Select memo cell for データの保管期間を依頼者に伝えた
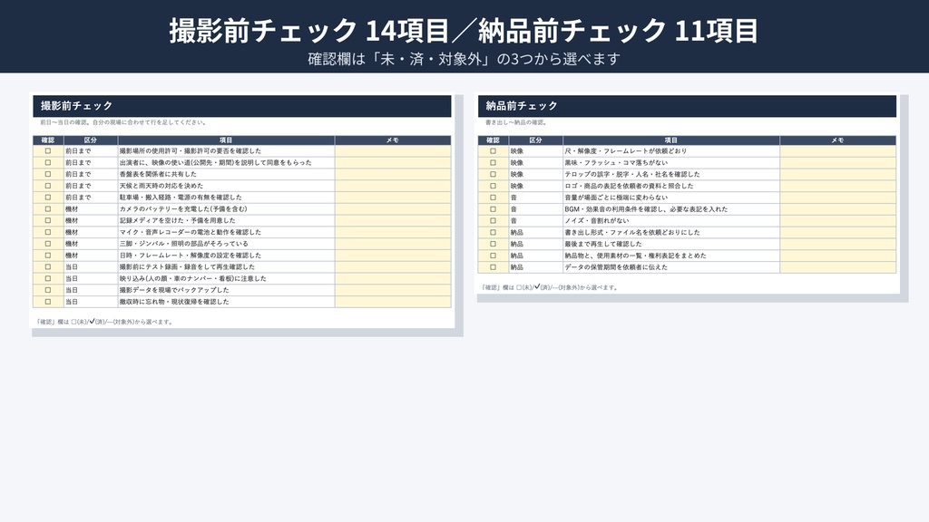This screenshot has height=522, width=929. (x=837, y=267)
